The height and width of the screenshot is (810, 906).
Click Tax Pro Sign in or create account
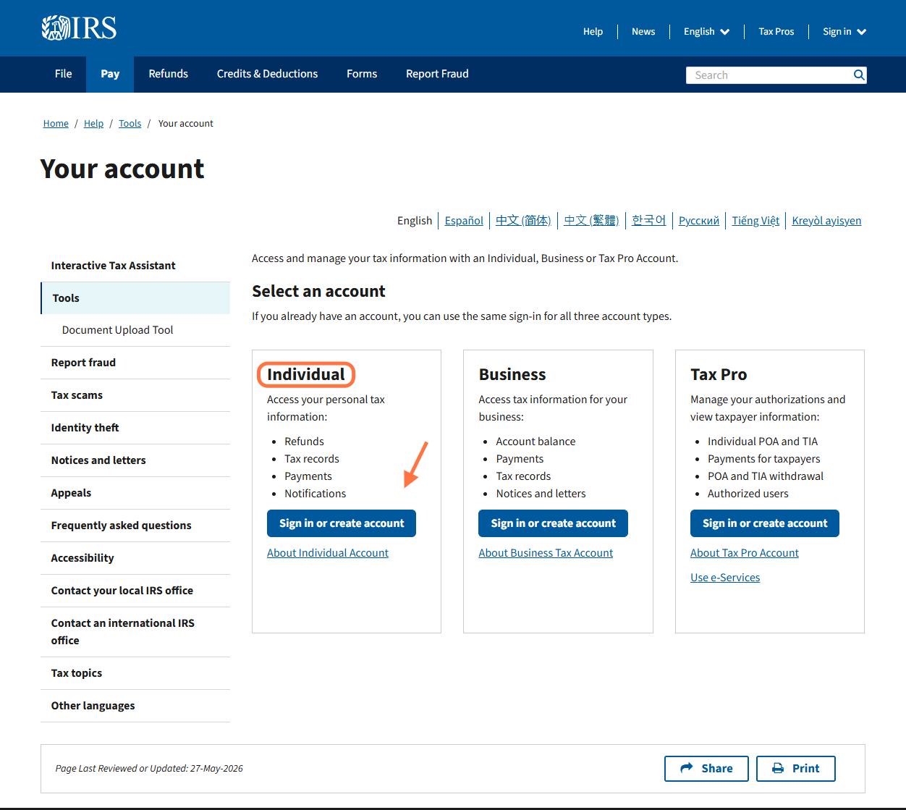click(x=765, y=523)
